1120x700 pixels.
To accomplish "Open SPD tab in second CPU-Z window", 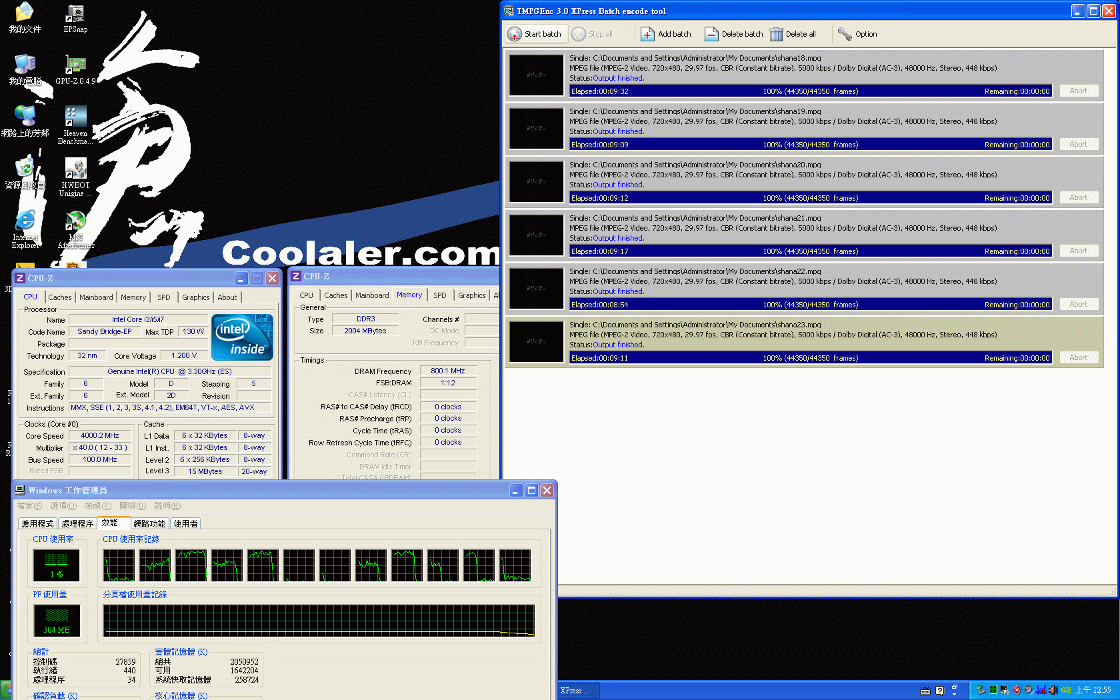I will click(x=440, y=295).
